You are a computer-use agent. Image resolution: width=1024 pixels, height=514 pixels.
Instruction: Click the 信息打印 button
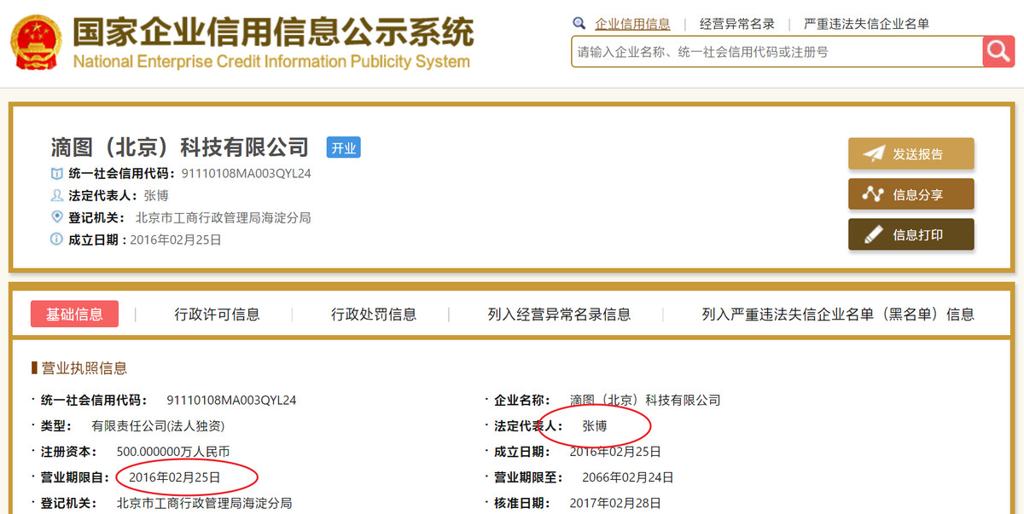coord(911,234)
